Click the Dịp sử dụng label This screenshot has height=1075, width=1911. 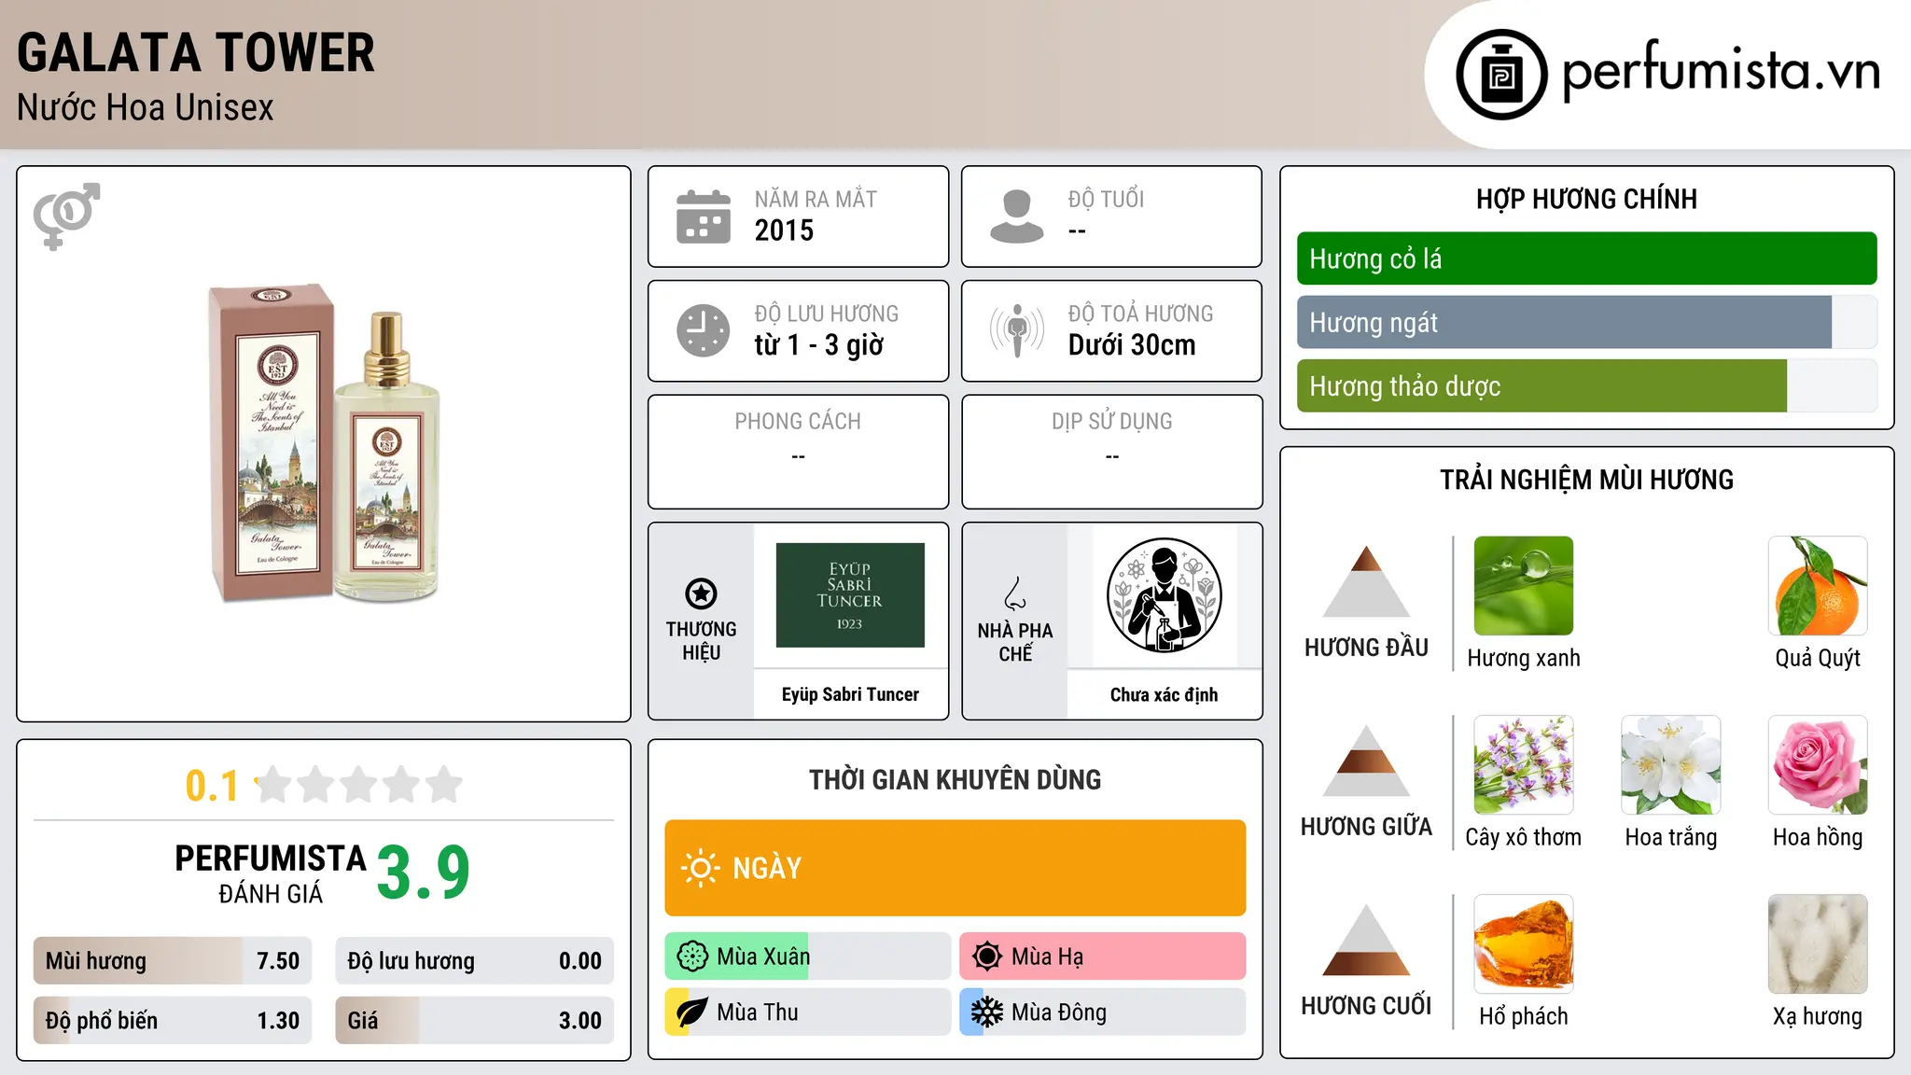click(1112, 422)
